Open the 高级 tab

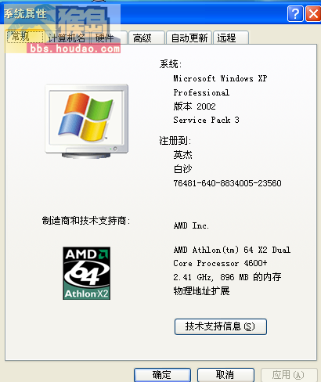pos(146,38)
